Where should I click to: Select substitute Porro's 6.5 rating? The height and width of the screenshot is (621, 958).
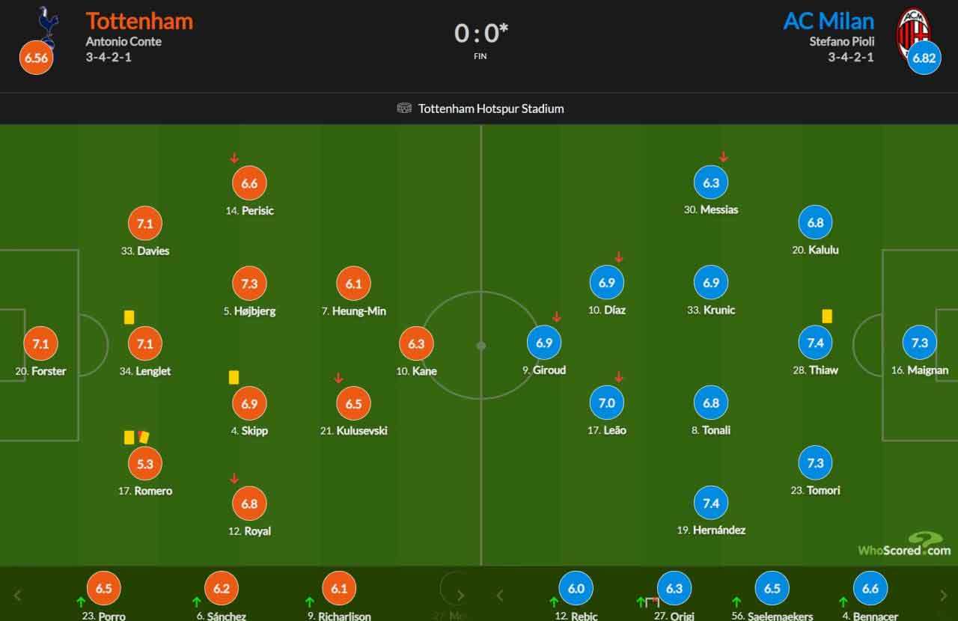coord(104,589)
